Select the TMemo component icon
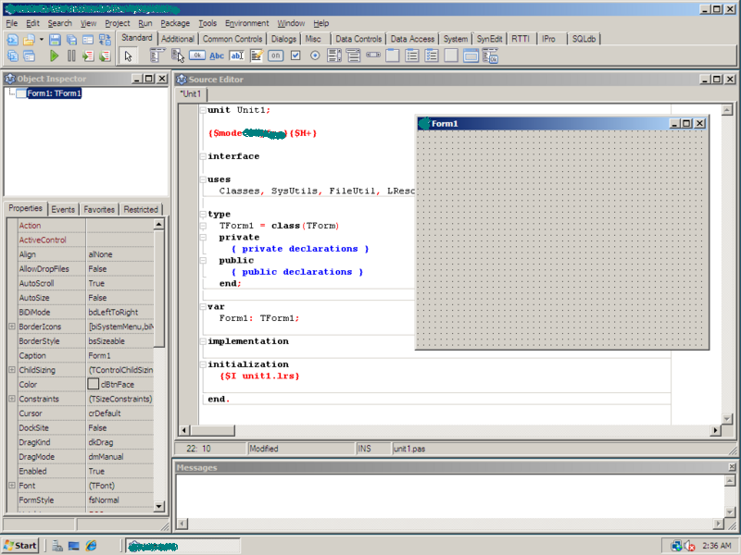 (x=256, y=55)
